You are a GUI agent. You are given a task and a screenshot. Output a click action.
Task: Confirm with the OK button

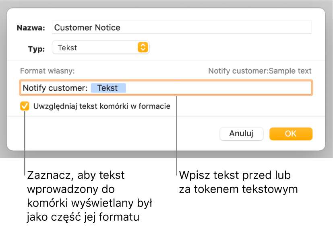point(291,134)
